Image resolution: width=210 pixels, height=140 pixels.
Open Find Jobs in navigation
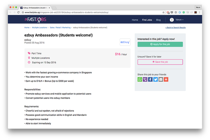point(147,20)
